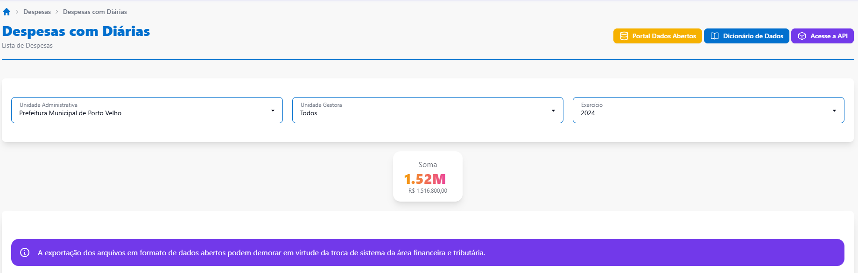Viewport: 858px width, 273px height.
Task: Select the Despesas com Diárias breadcrumb item
Action: pos(95,12)
